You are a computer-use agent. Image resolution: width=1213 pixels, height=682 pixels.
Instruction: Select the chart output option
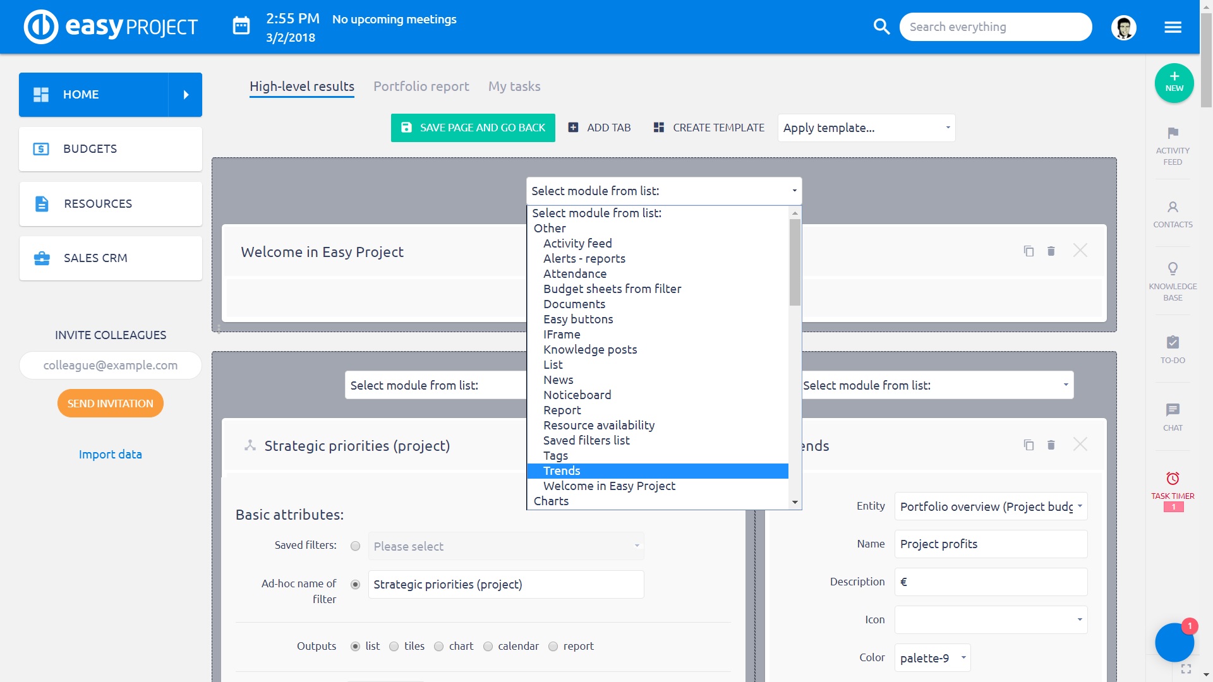point(439,646)
